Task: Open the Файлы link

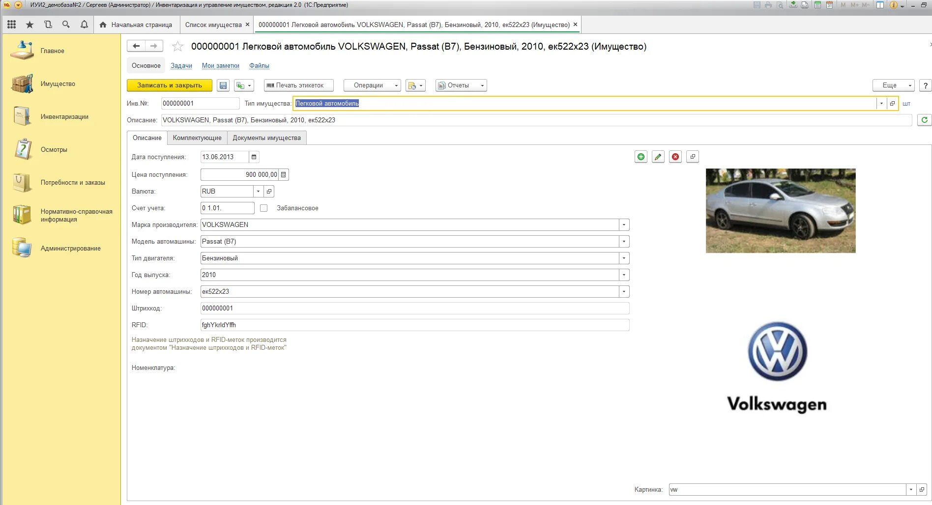Action: pos(259,66)
